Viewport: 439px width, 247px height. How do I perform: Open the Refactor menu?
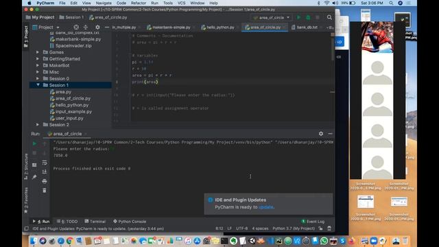tap(139, 3)
